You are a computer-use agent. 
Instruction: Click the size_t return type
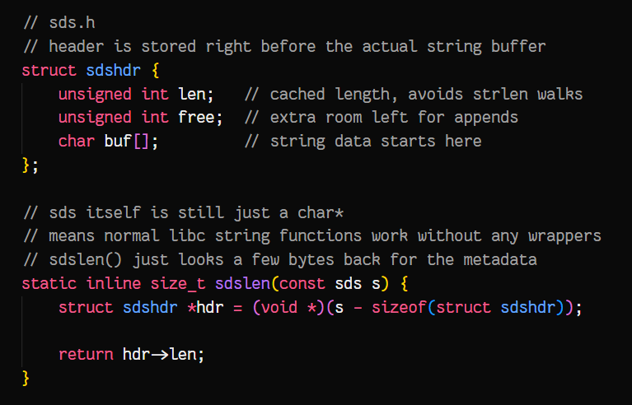[x=178, y=284]
